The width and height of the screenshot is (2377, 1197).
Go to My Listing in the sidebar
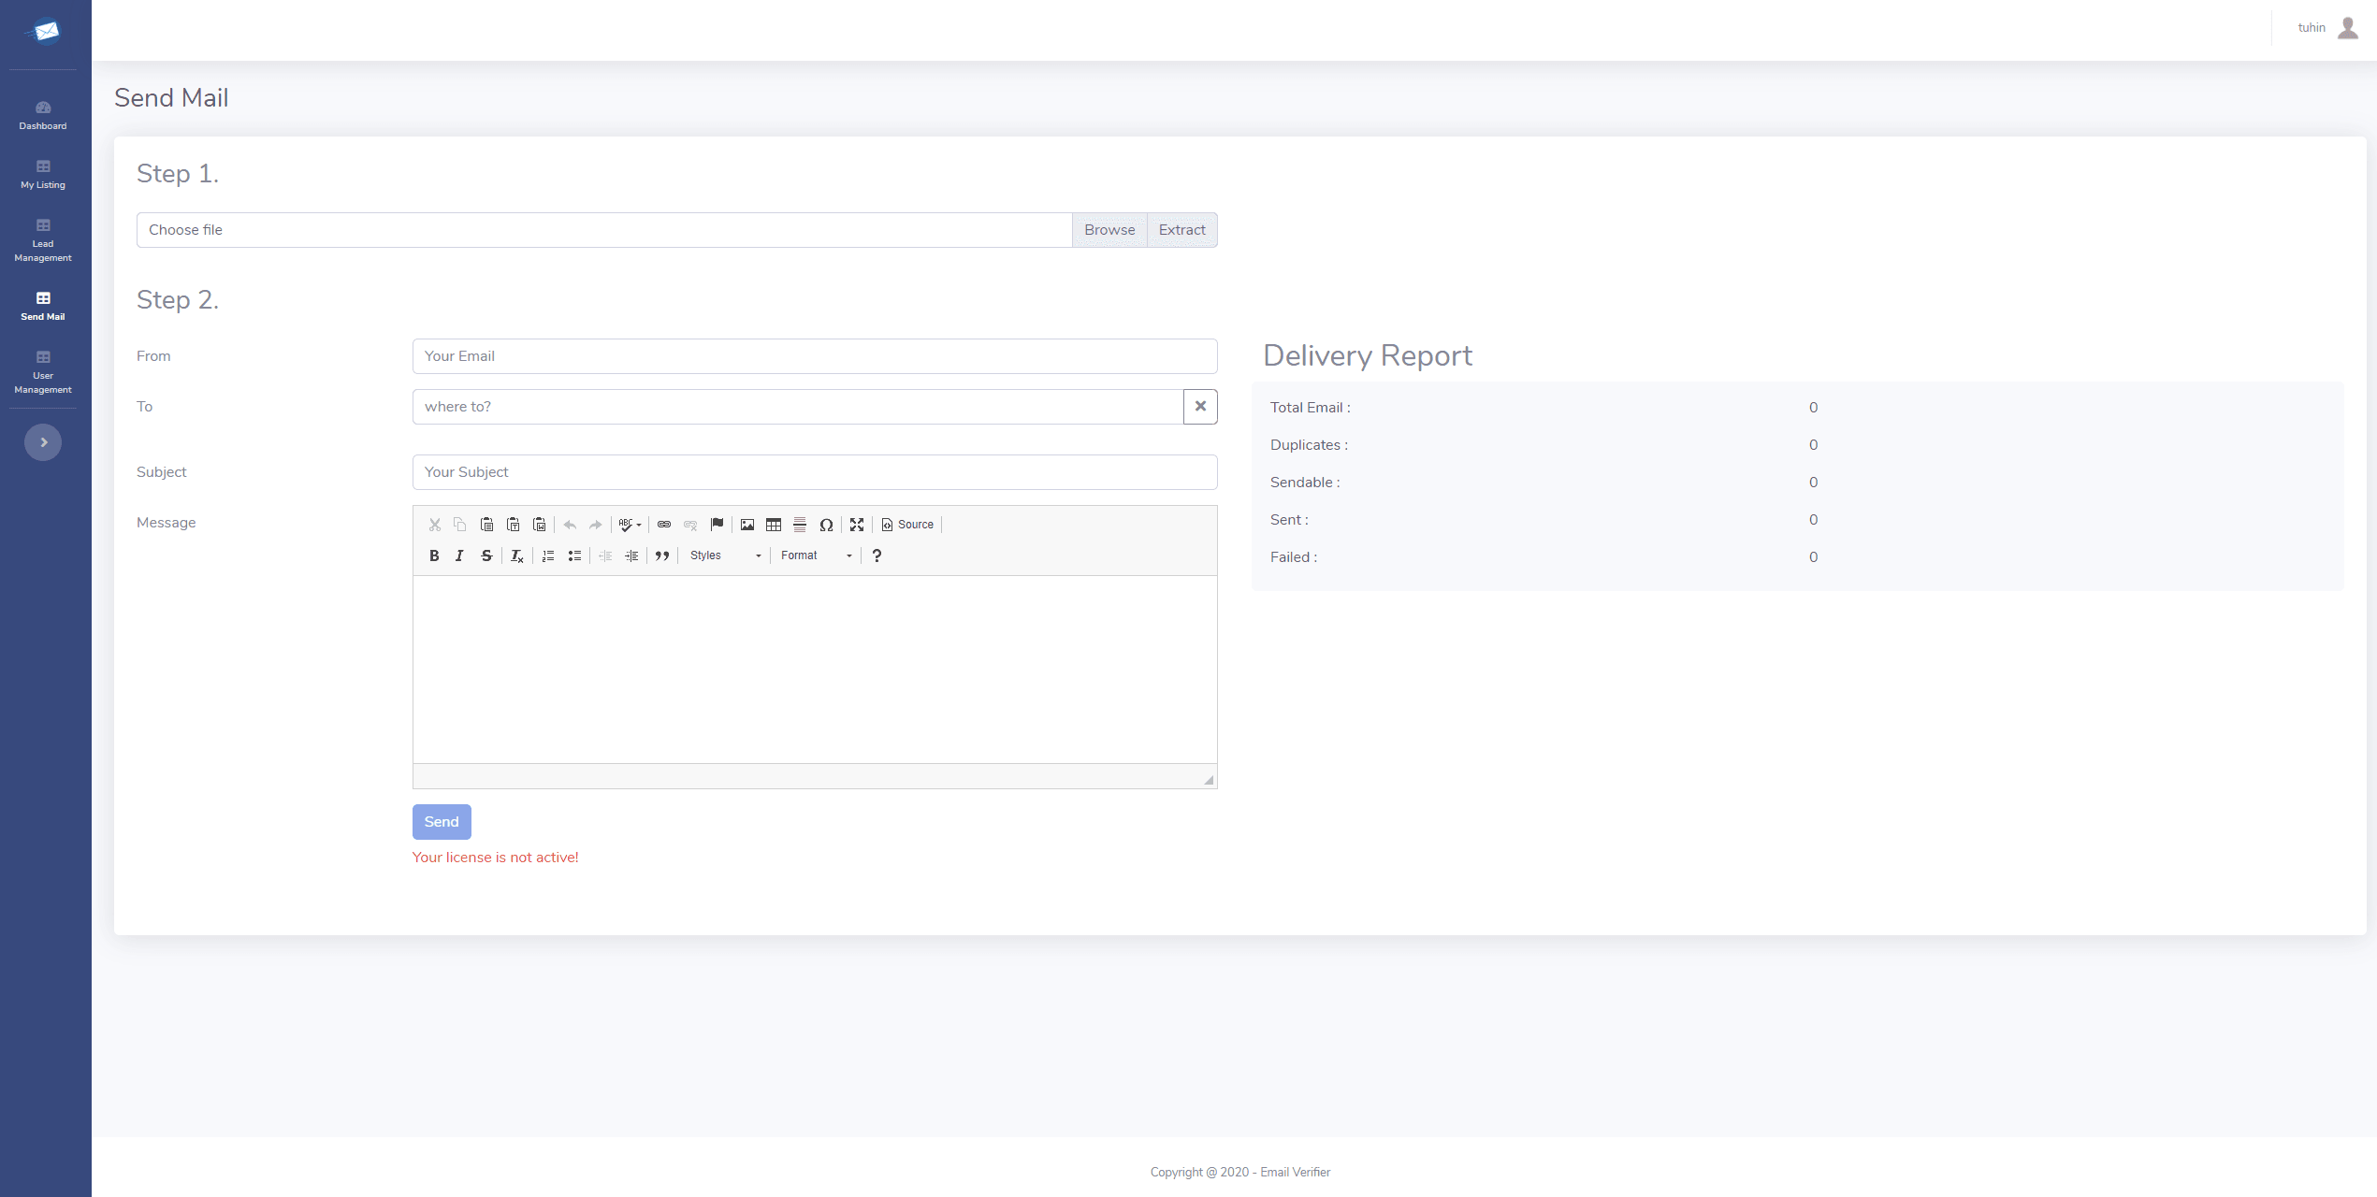(x=43, y=174)
